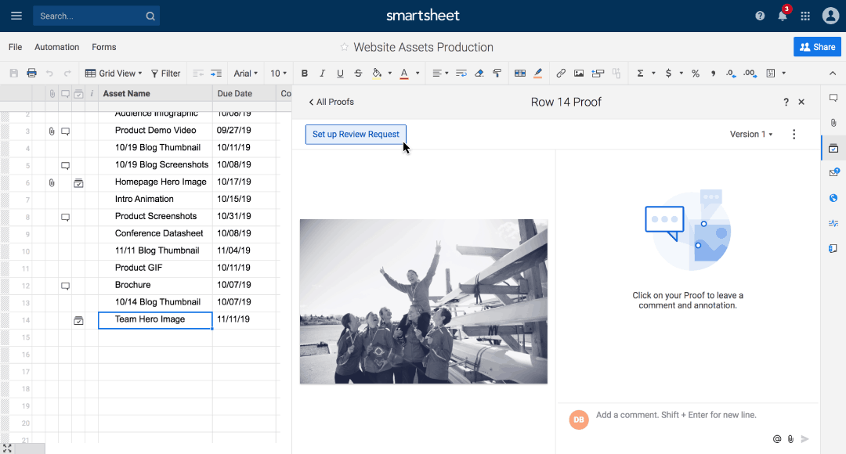
Task: Toggle italic formatting
Action: tap(322, 73)
